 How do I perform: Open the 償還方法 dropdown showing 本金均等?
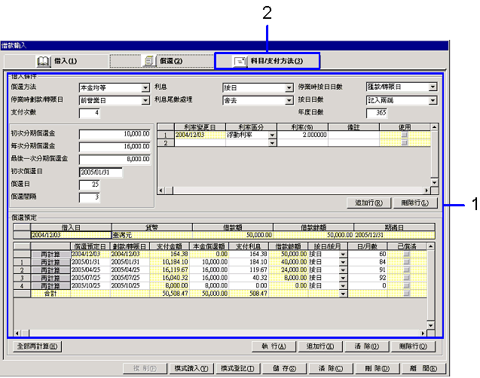tap(145, 88)
